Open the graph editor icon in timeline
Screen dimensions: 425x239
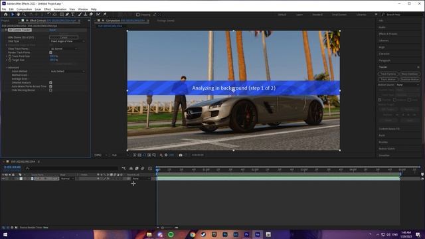pyautogui.click(x=150, y=168)
